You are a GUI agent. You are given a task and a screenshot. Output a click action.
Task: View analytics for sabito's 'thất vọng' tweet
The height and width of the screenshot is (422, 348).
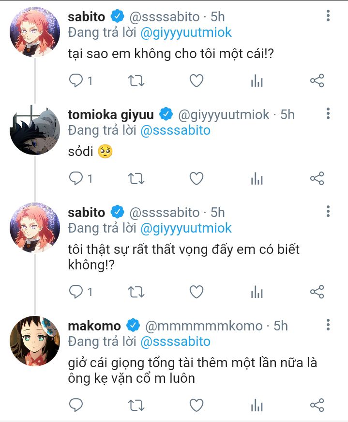257,292
